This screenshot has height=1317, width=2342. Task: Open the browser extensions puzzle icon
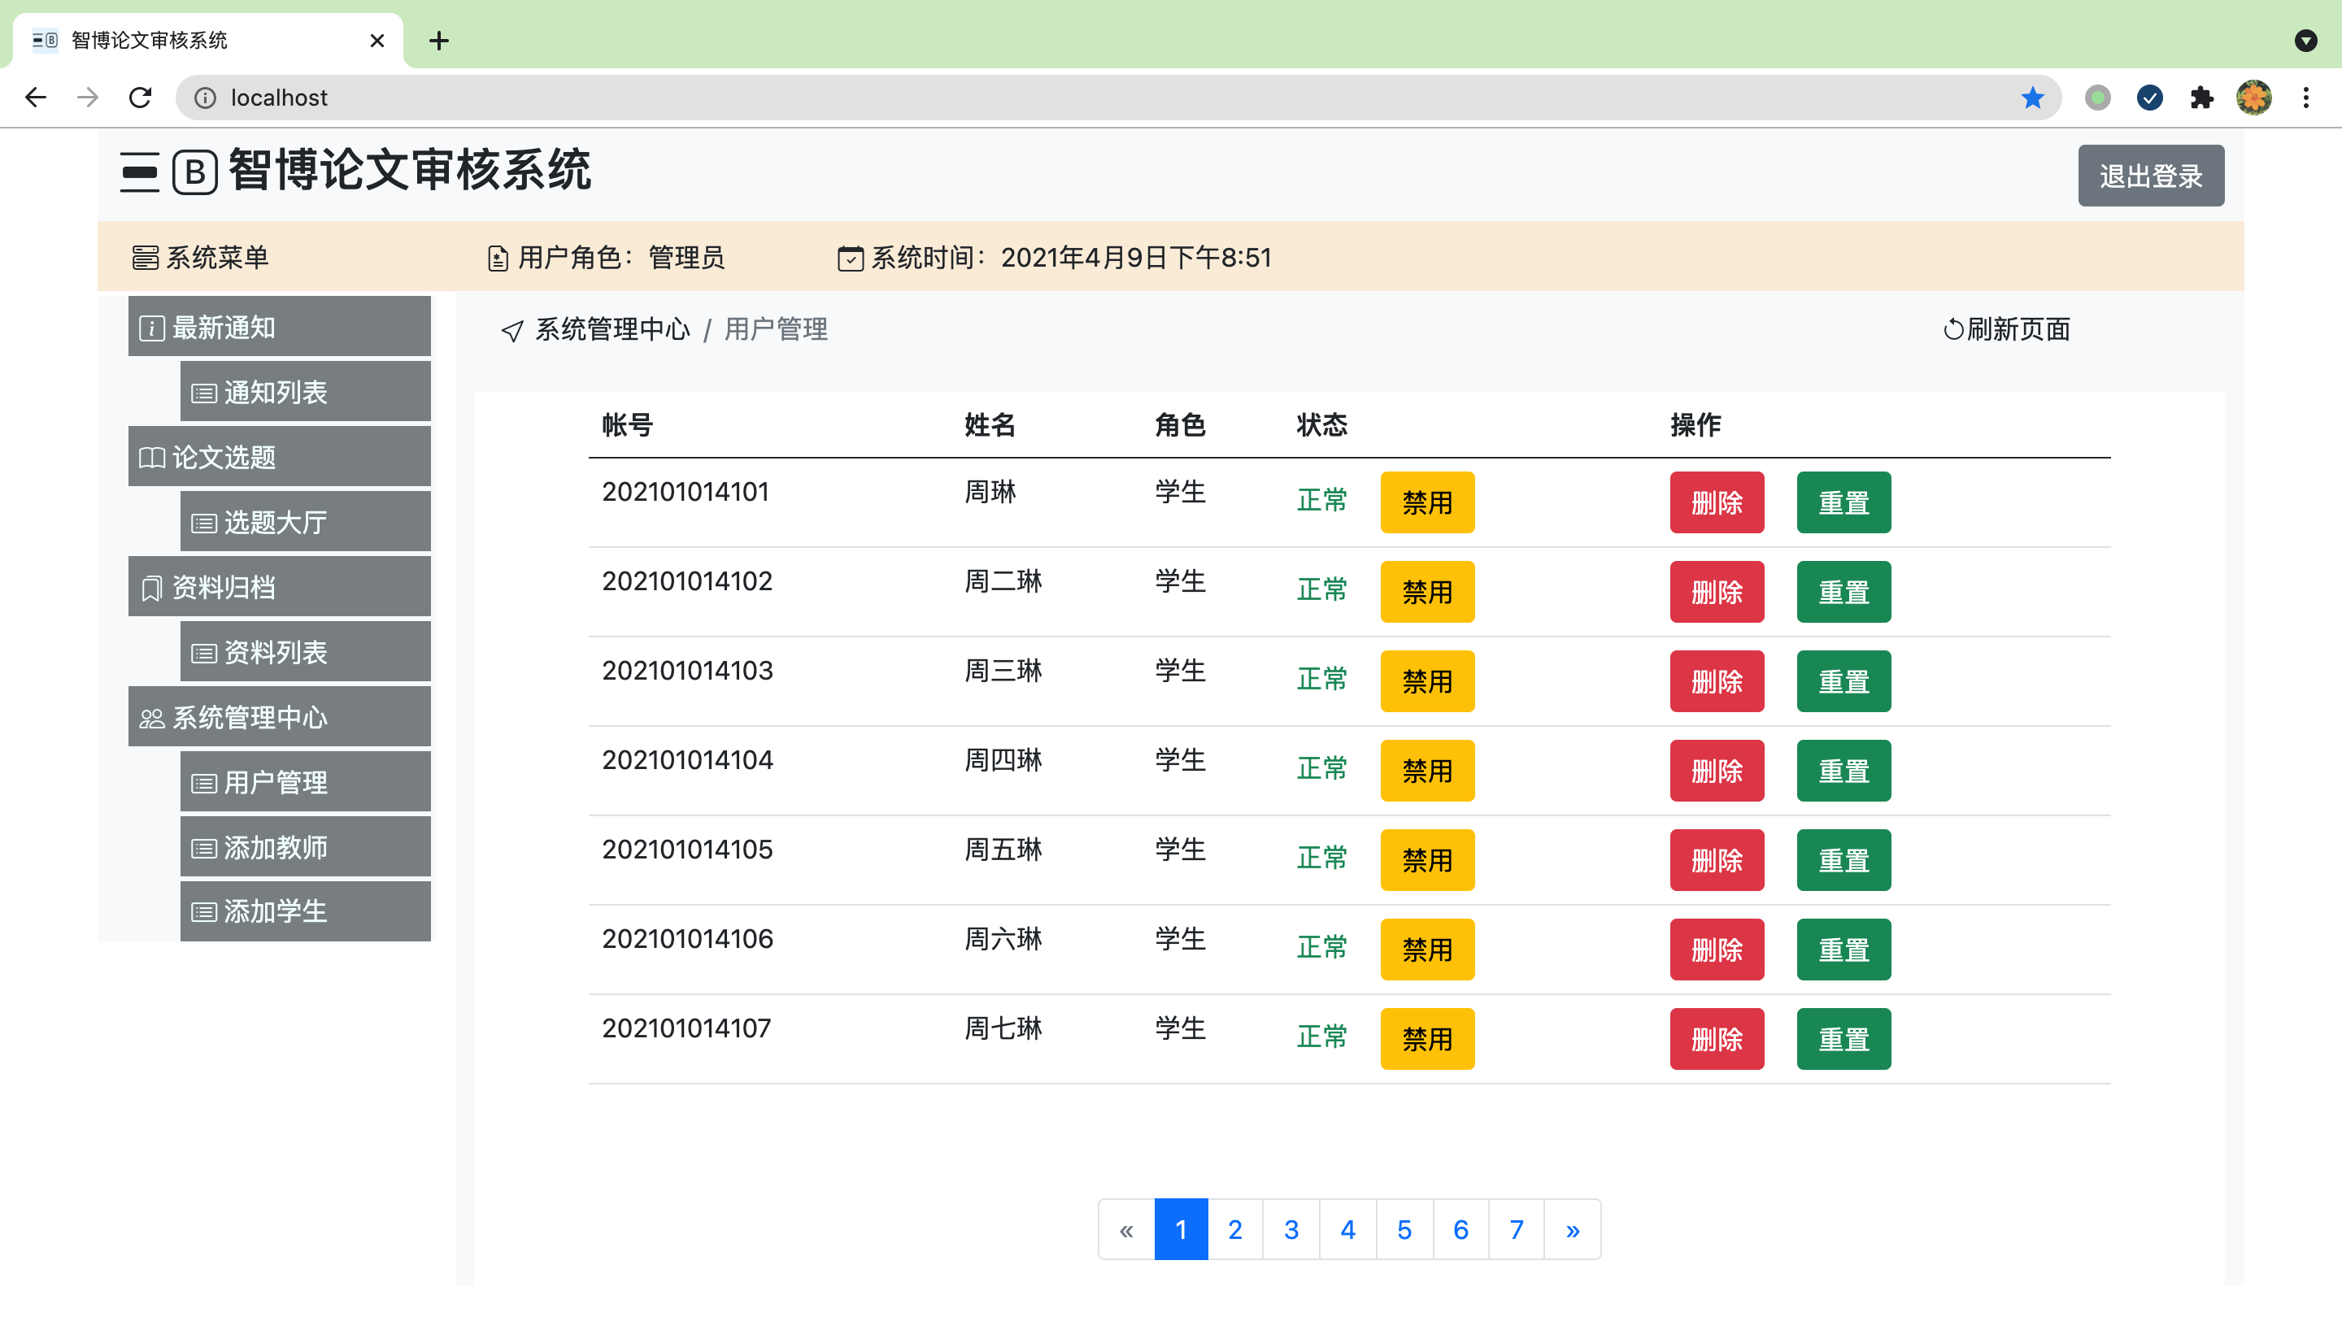coord(2201,98)
